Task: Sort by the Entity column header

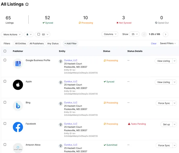Action: click(x=62, y=51)
